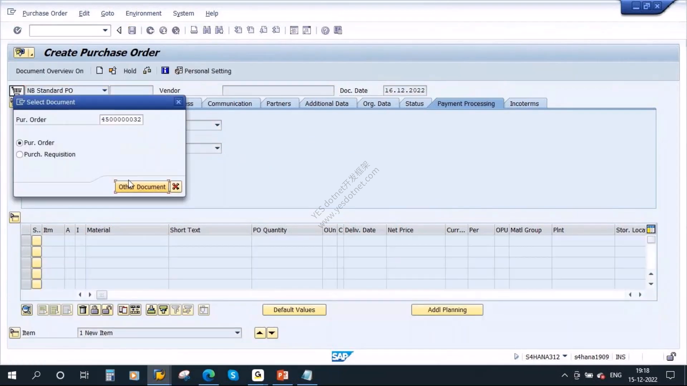Close the Select Document dialog title bar X

pyautogui.click(x=178, y=102)
